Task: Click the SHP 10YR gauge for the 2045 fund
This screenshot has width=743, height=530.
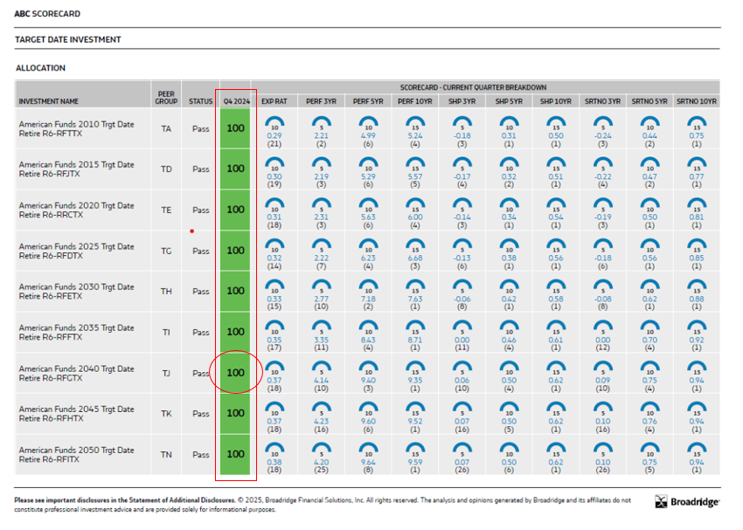Action: click(556, 409)
